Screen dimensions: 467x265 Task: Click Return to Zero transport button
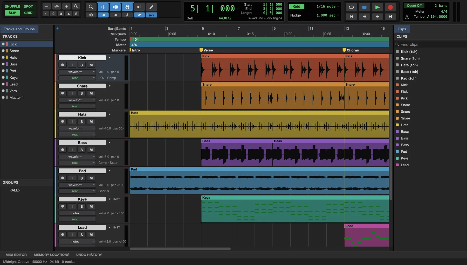[x=351, y=16]
